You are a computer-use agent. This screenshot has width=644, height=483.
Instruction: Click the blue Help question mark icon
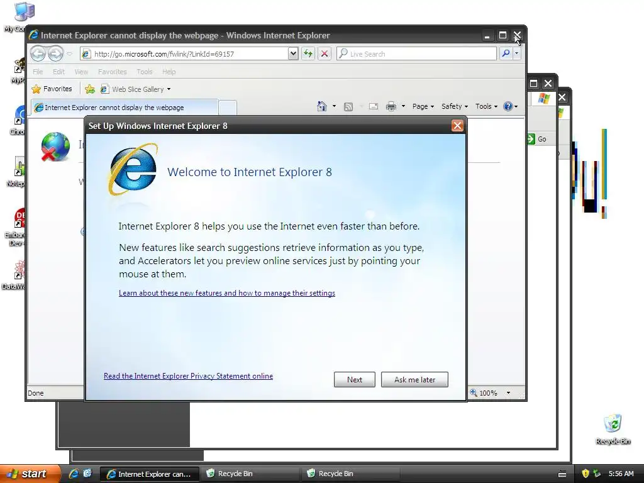(x=508, y=106)
